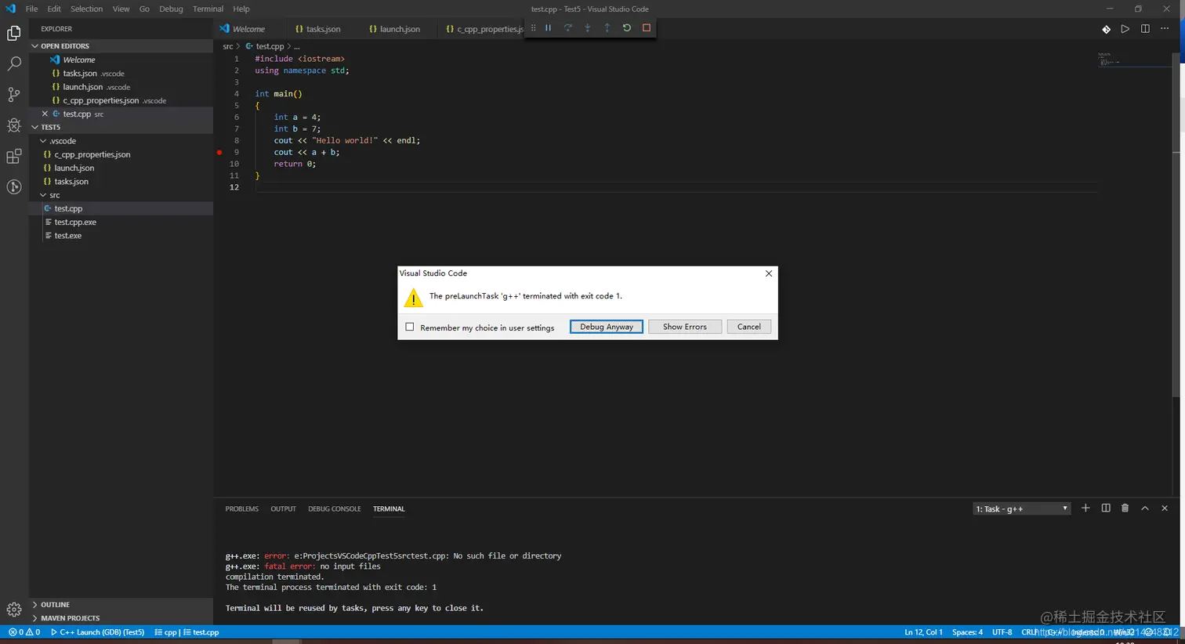Screen dimensions: 1185x644
Task: Open the Selection menu
Action: [86, 9]
